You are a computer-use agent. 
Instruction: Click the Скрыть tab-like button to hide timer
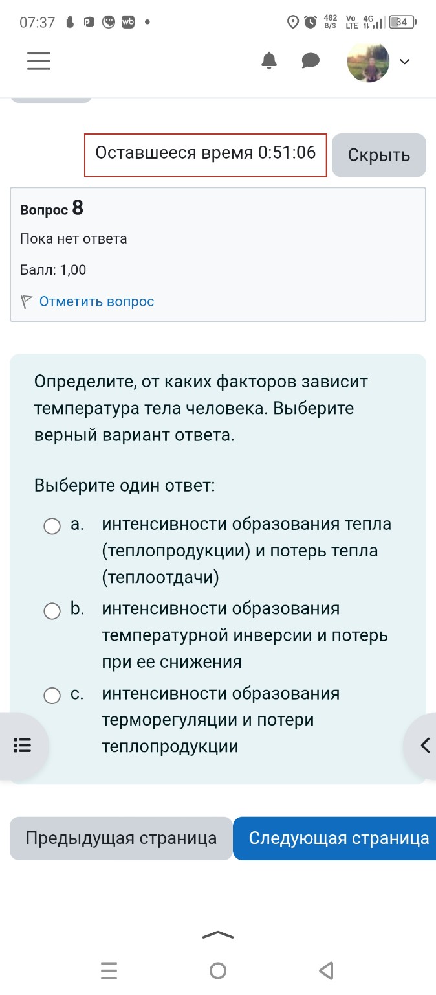(x=378, y=155)
